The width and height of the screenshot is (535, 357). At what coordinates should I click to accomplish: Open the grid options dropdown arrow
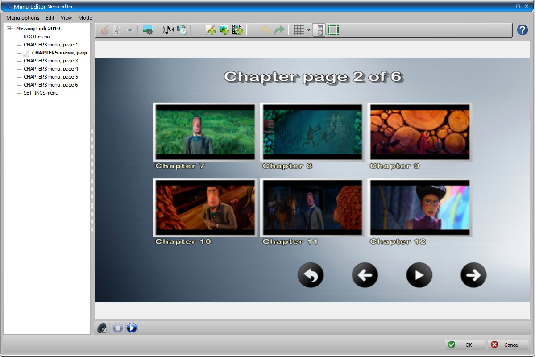(x=308, y=30)
